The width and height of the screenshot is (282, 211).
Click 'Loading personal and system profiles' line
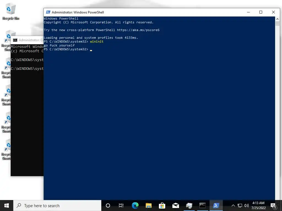pos(91,38)
